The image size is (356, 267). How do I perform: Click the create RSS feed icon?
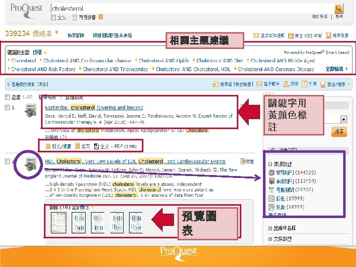(x=291, y=36)
